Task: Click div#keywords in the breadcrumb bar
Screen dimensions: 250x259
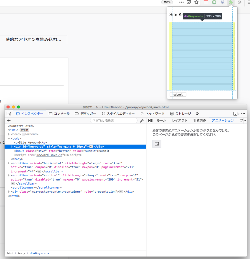Action: point(39,253)
